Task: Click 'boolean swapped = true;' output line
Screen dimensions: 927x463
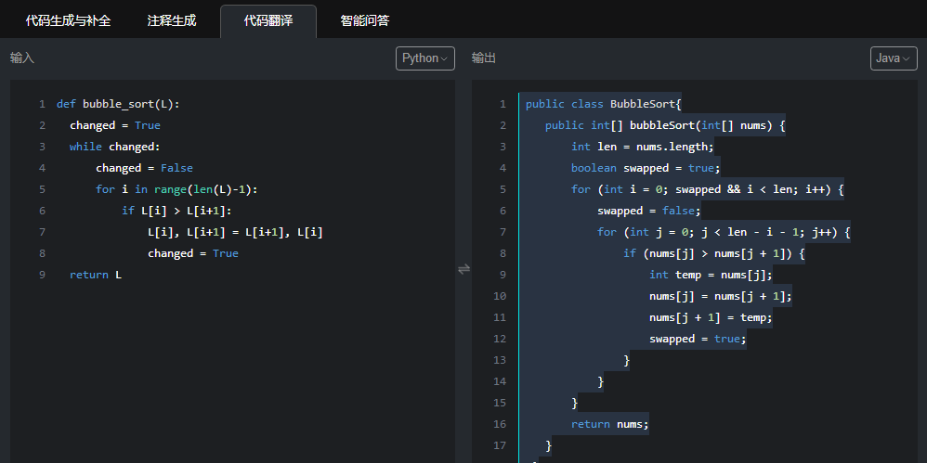Action: [x=646, y=168]
